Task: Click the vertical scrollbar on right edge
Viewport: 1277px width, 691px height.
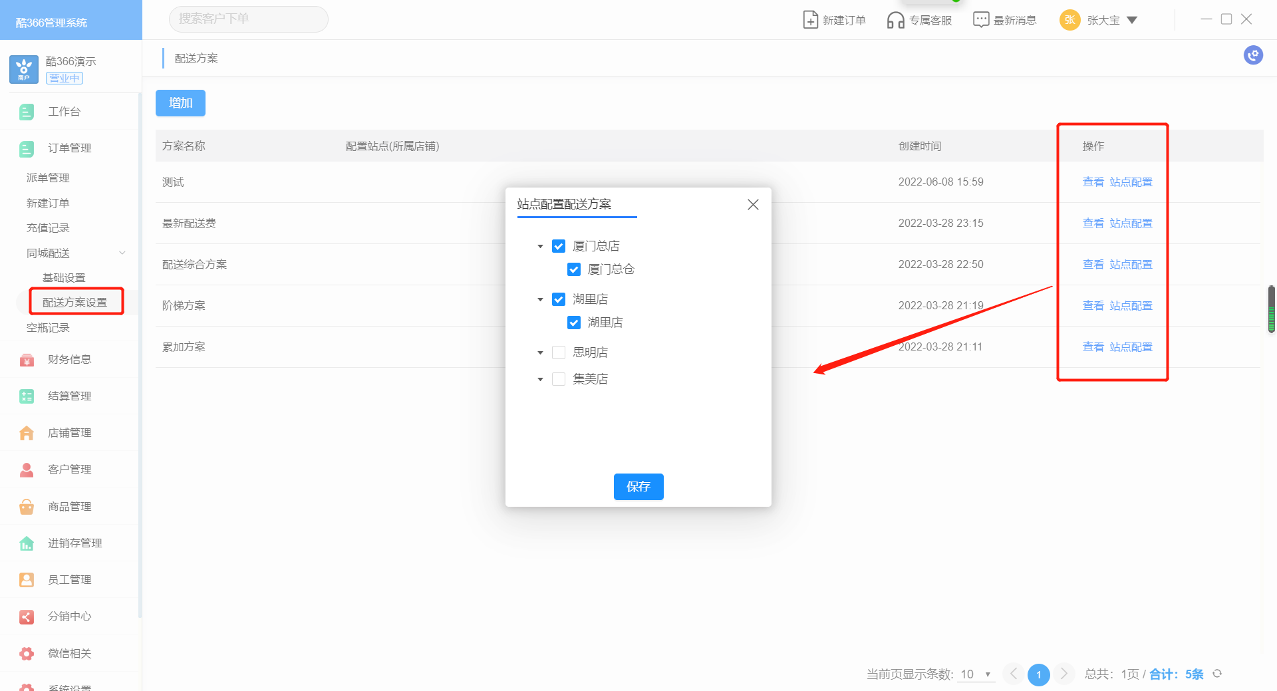Action: 1271,309
